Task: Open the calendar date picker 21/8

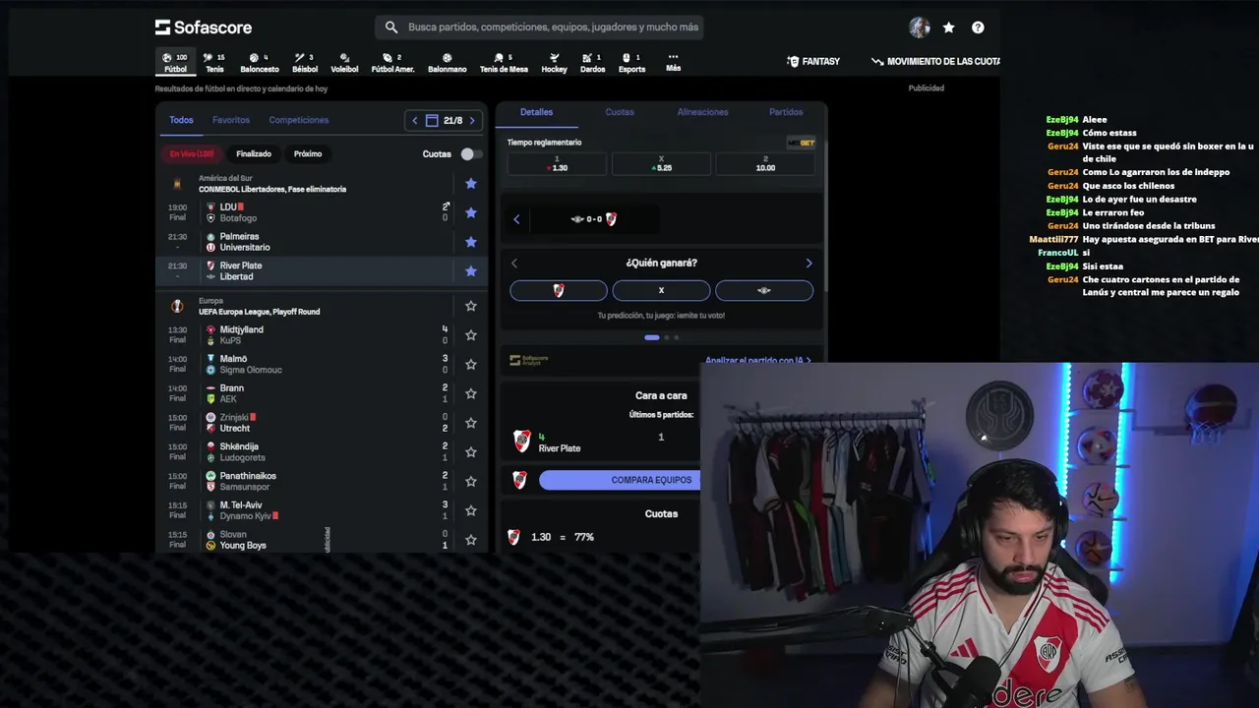Action: (x=444, y=121)
